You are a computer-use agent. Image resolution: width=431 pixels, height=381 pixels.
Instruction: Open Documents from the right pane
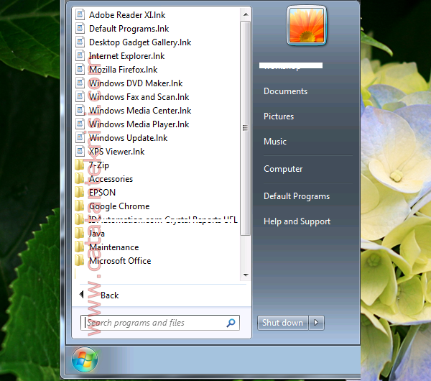286,91
